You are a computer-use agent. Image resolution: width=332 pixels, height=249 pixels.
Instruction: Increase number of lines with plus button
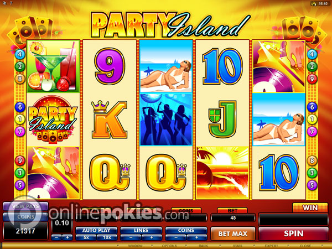(152, 237)
